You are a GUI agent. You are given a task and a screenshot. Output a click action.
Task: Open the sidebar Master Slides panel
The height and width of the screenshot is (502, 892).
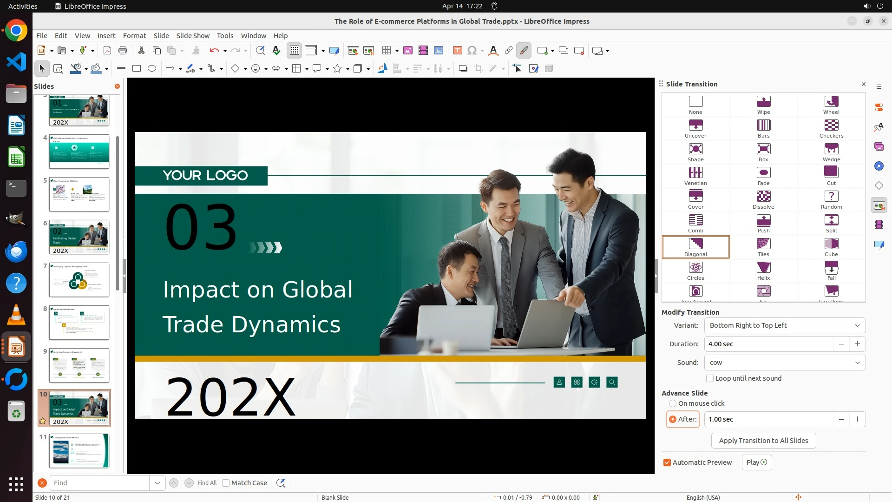879,244
